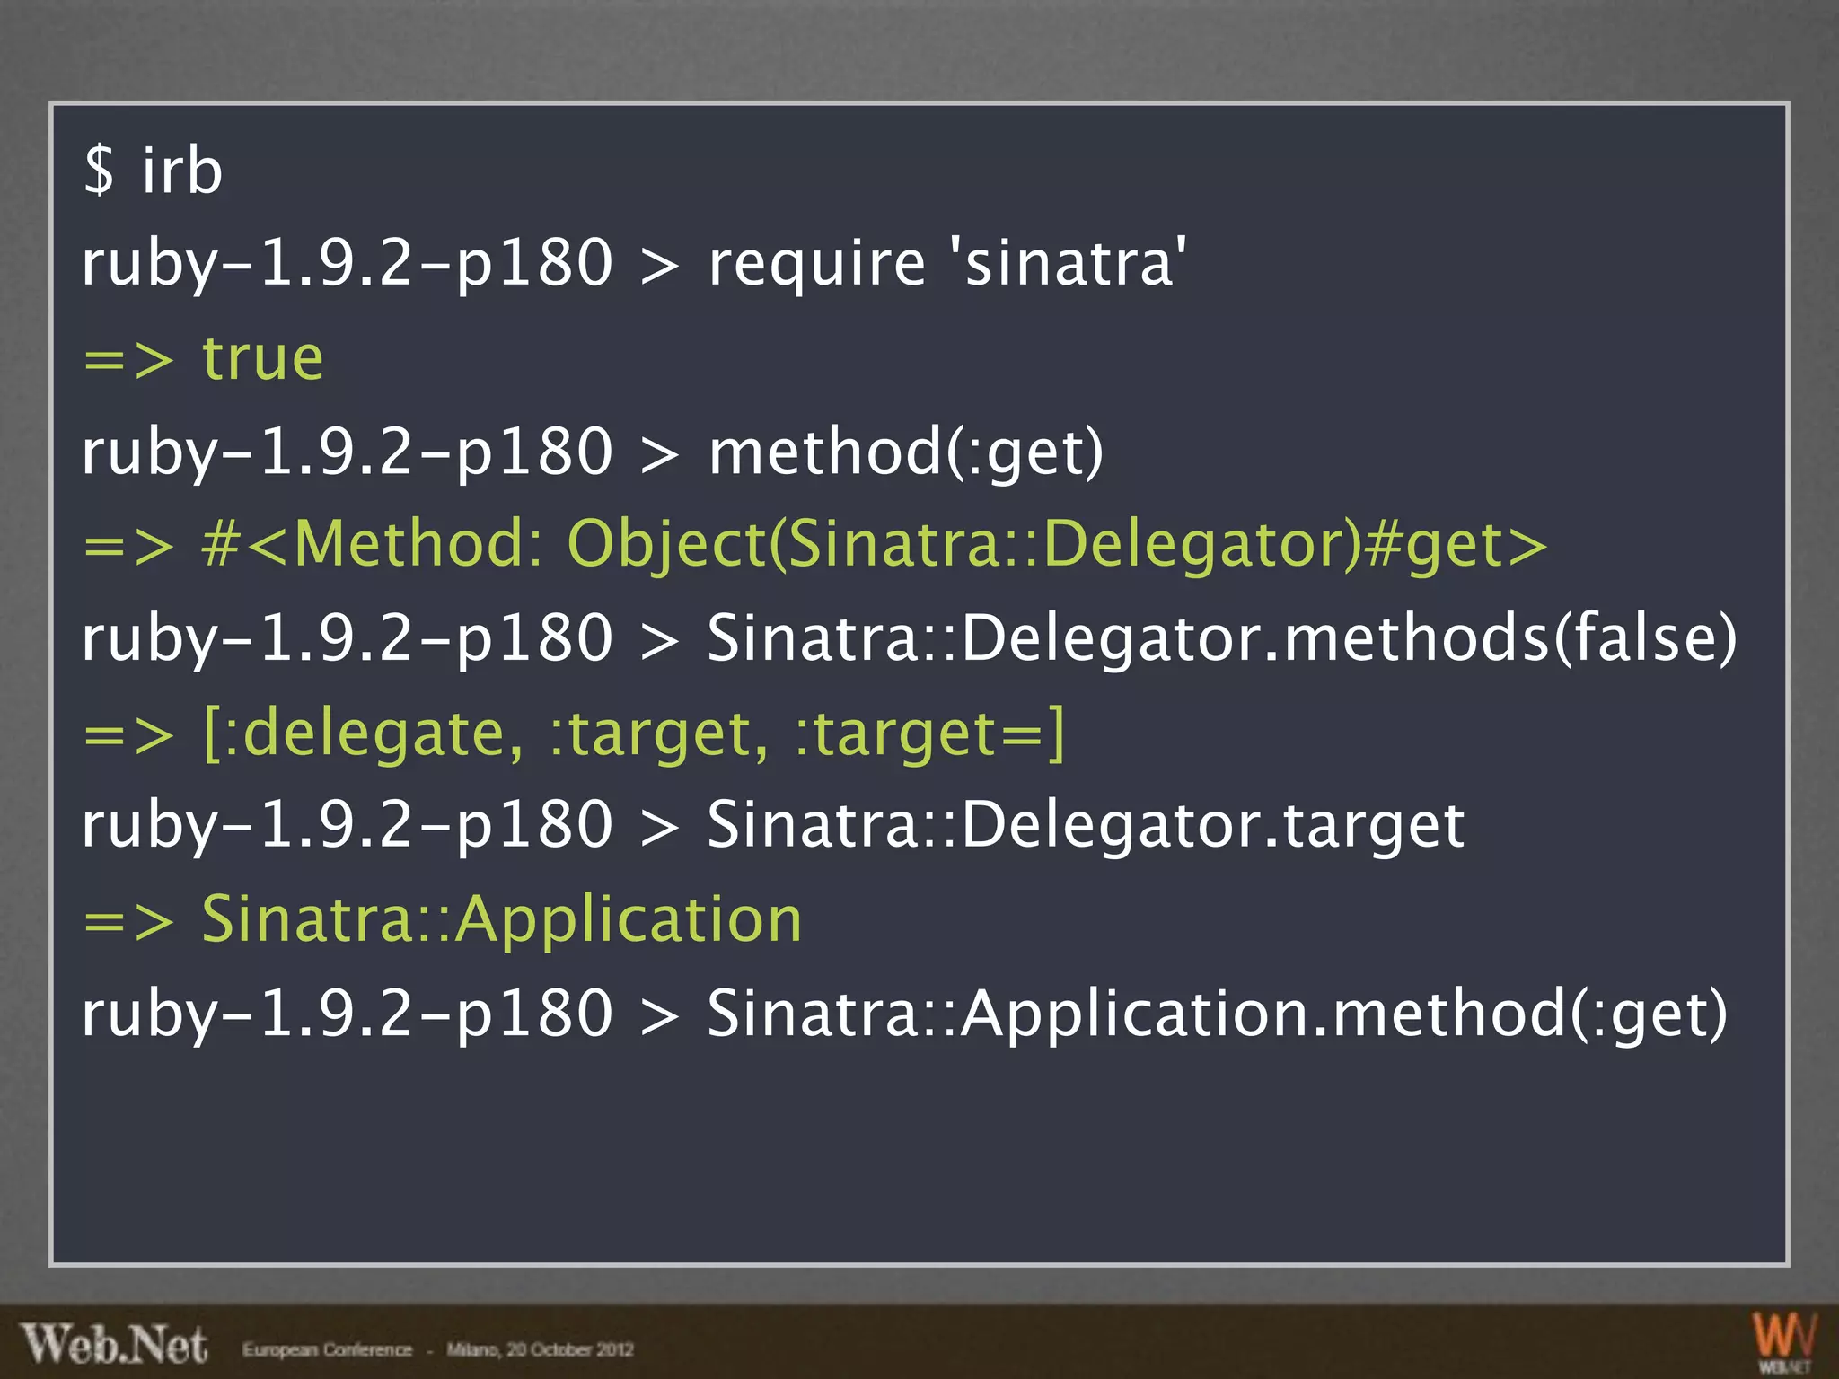
Task: Click the 'Sinatra::Delegator.target' command line
Action: tap(773, 826)
